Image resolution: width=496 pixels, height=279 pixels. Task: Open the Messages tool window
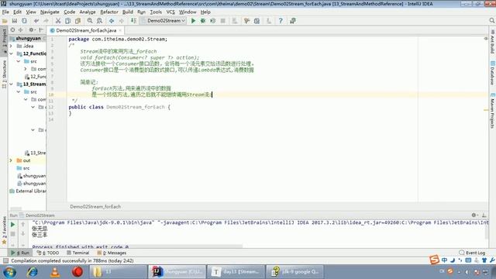coord(112,253)
